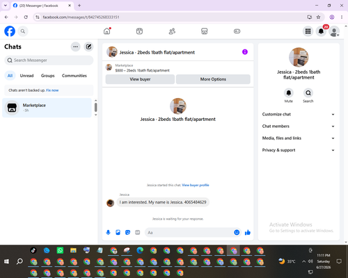Open the Windows notification center icon
Image resolution: width=348 pixels, height=278 pixels.
339,261
